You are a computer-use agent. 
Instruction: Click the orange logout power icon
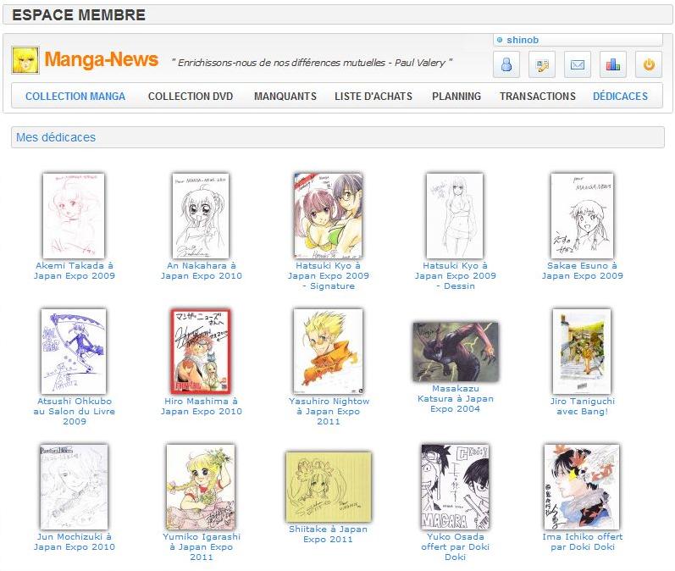[649, 64]
